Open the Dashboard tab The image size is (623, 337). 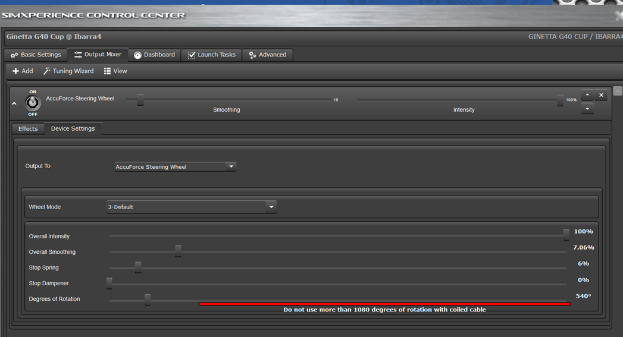tap(154, 55)
